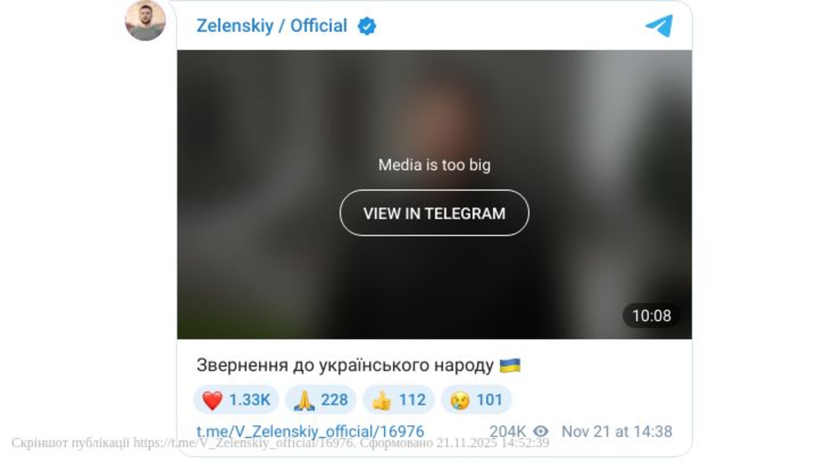Select the thumbs up reaction emoji

(x=382, y=400)
